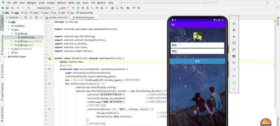Click the target scroll-from-source icon in Project panel
The height and width of the screenshot is (126, 280).
point(26,17)
